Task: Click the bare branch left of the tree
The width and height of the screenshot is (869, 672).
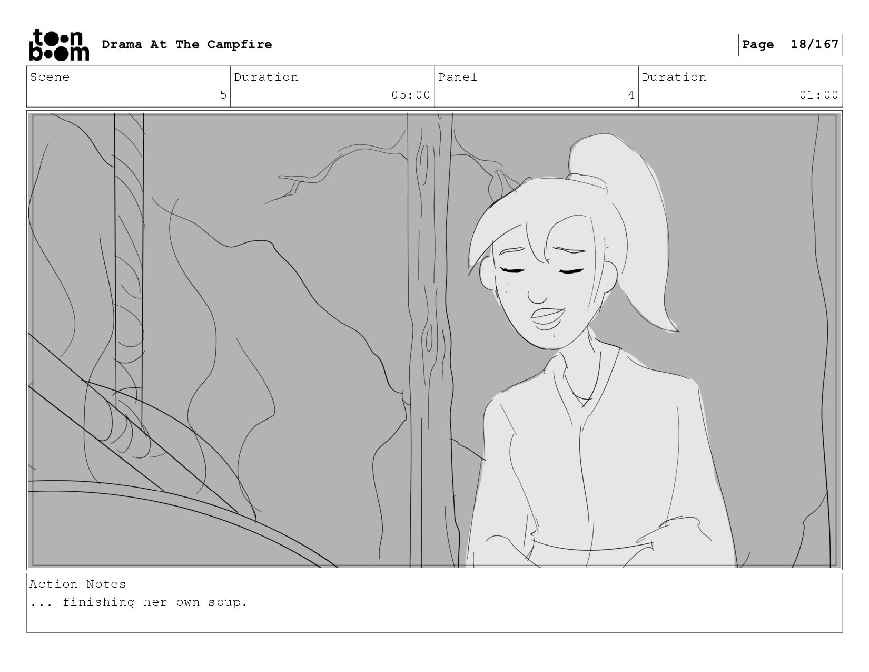Action: pos(337,169)
